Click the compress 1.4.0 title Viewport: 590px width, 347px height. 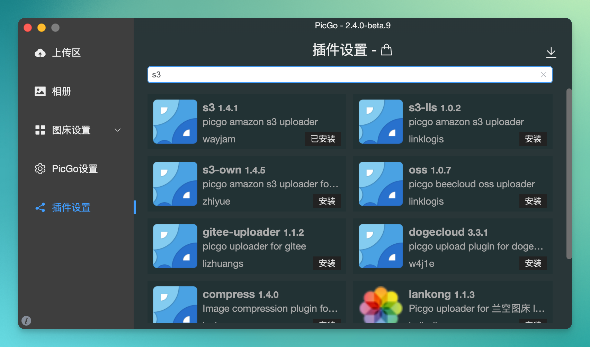241,294
